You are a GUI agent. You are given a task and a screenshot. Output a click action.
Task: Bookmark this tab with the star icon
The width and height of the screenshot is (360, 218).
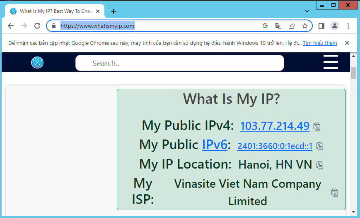pos(304,26)
